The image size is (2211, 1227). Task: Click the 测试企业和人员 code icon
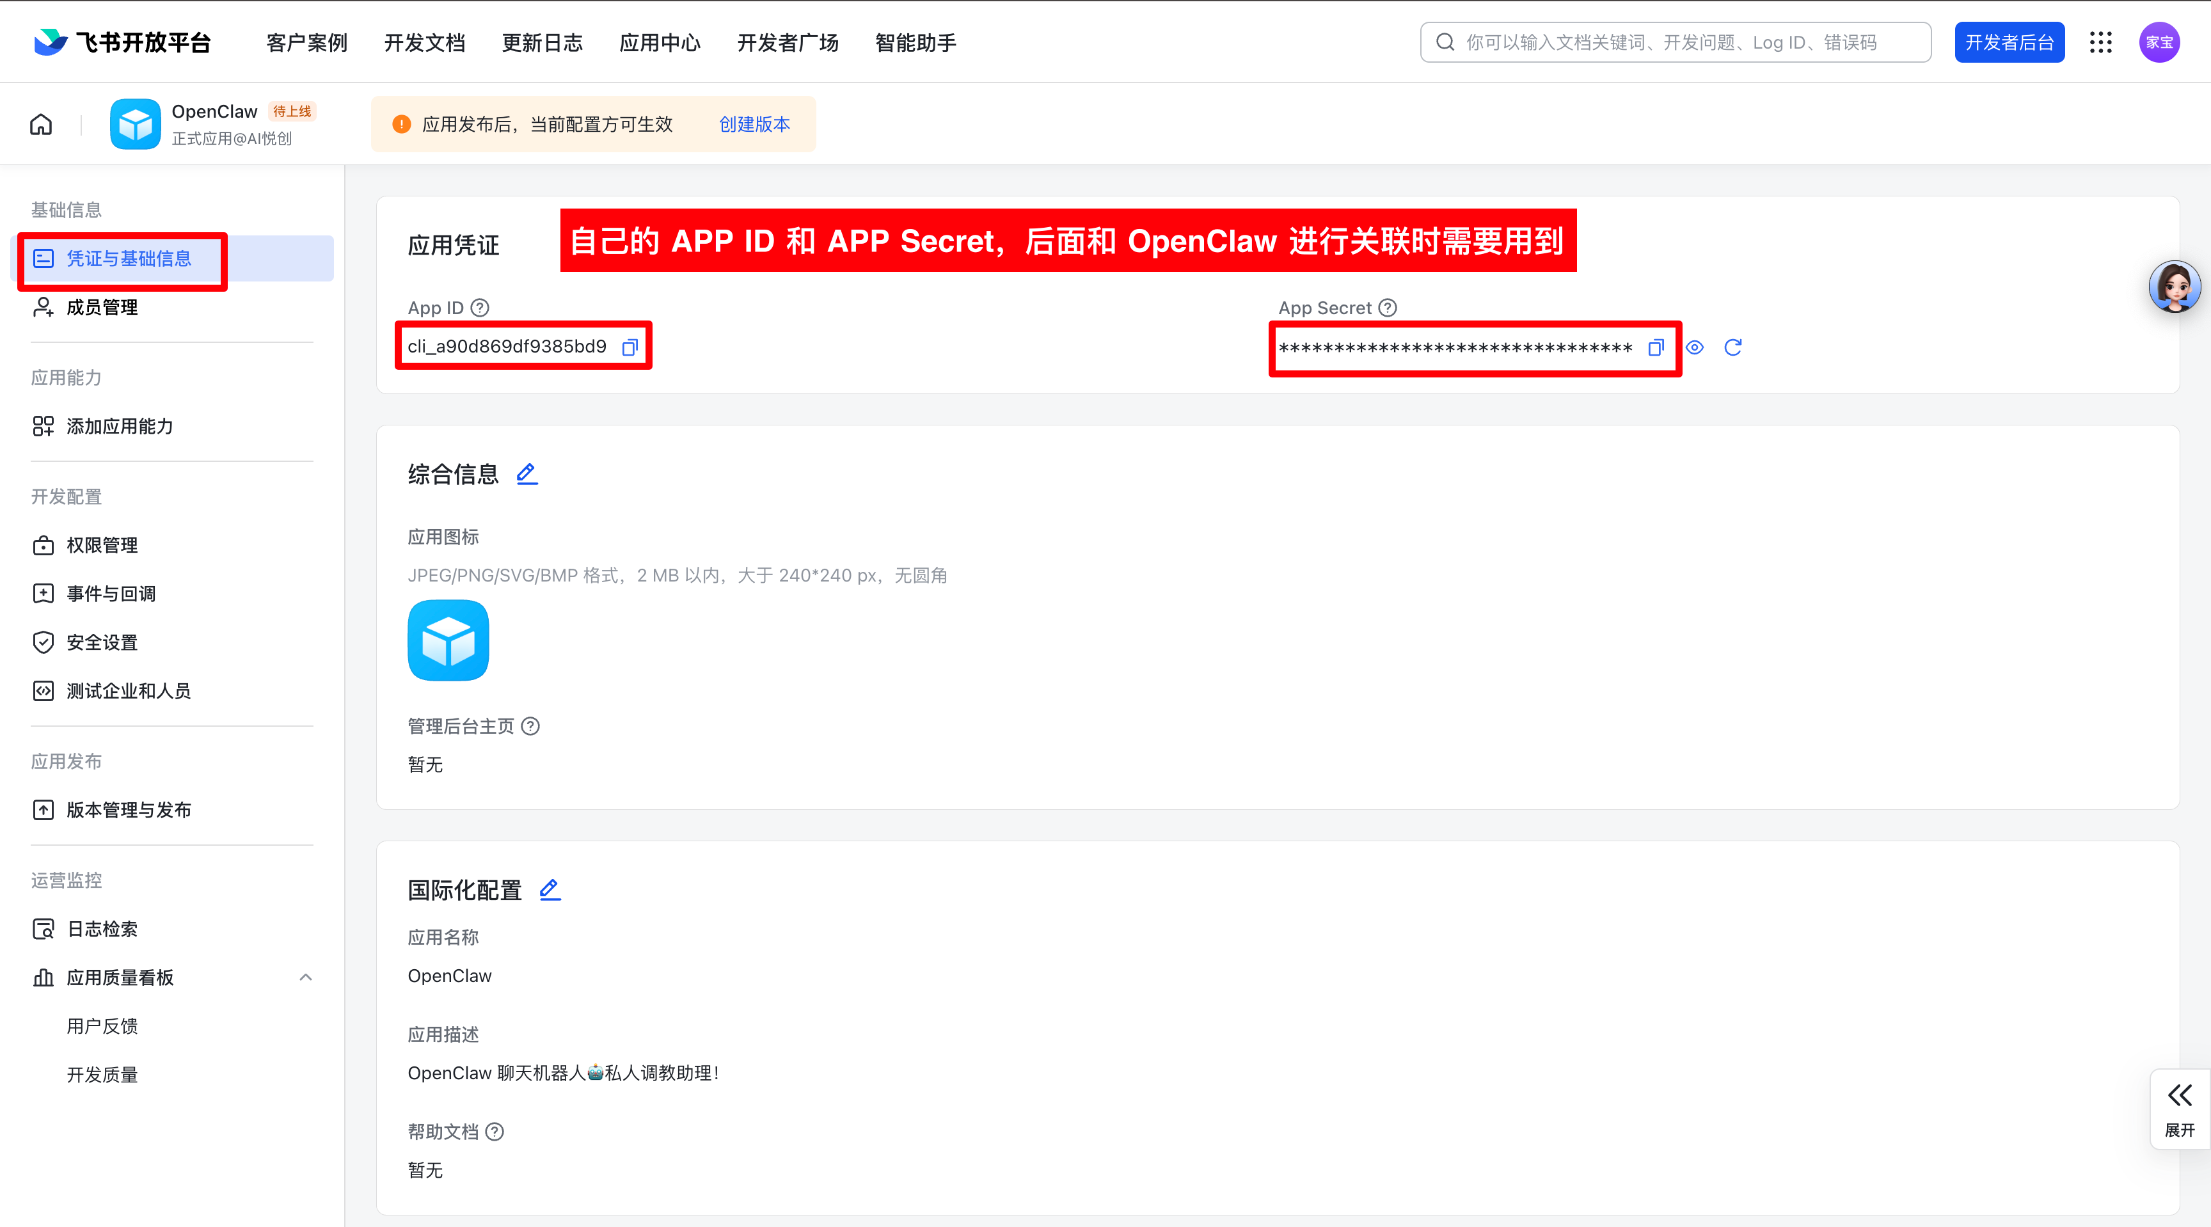(43, 691)
